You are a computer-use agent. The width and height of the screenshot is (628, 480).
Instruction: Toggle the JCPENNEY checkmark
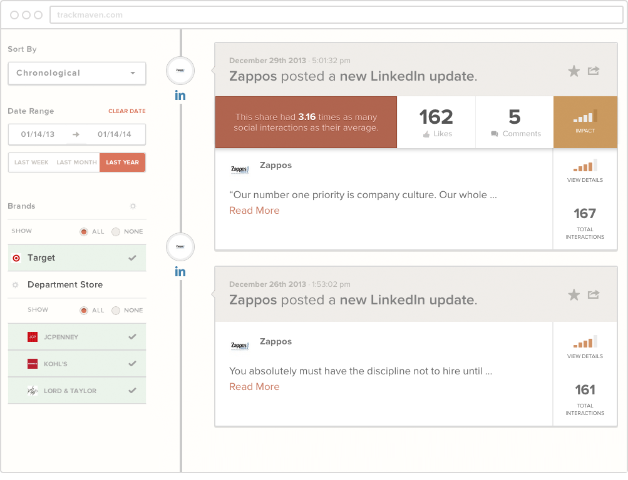[x=132, y=337]
